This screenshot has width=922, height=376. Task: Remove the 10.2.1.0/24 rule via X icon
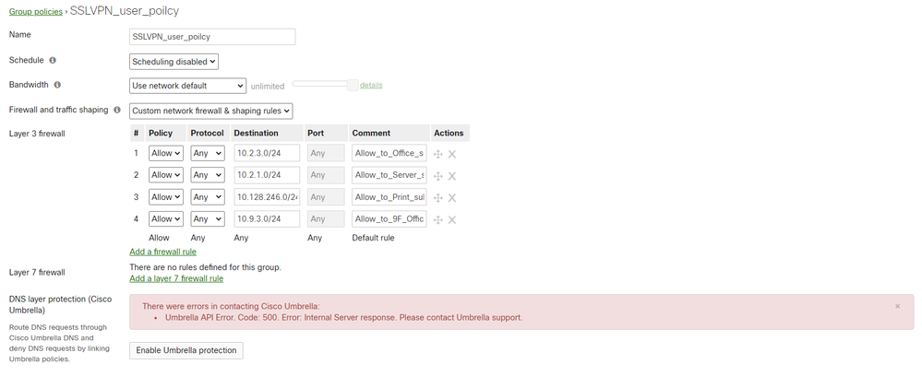(452, 176)
